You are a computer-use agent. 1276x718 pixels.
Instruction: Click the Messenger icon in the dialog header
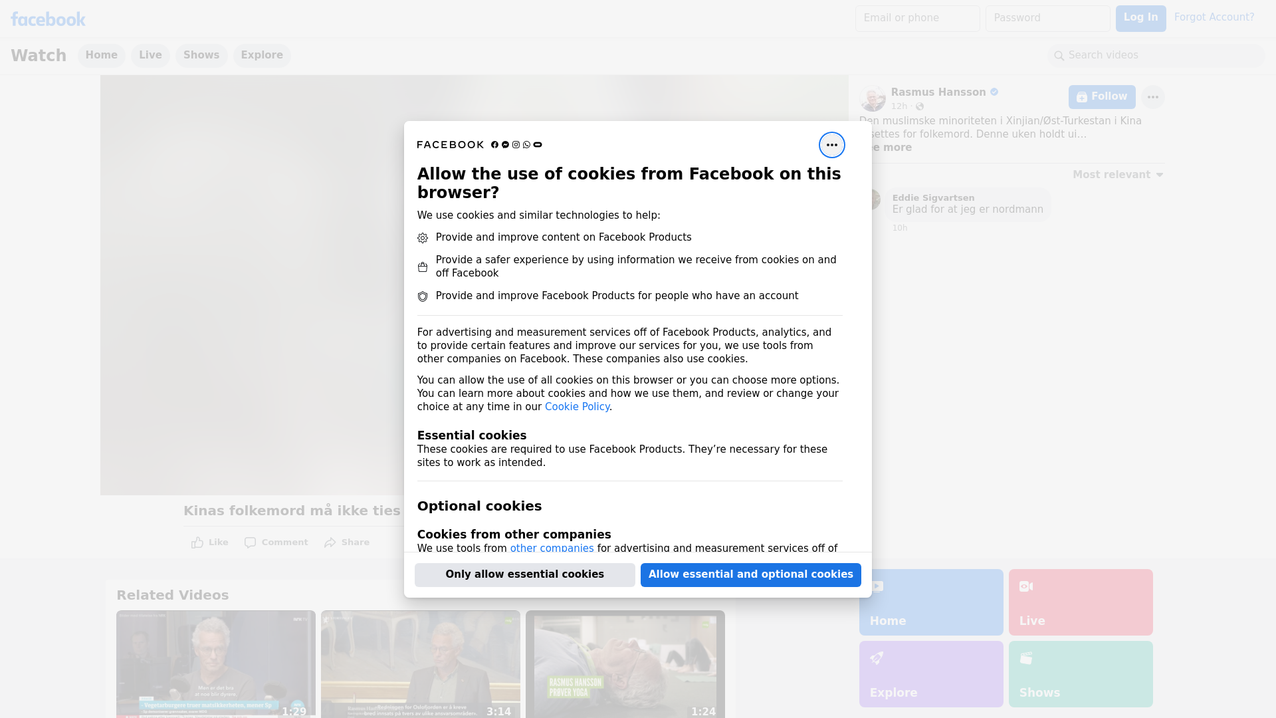[x=505, y=145]
